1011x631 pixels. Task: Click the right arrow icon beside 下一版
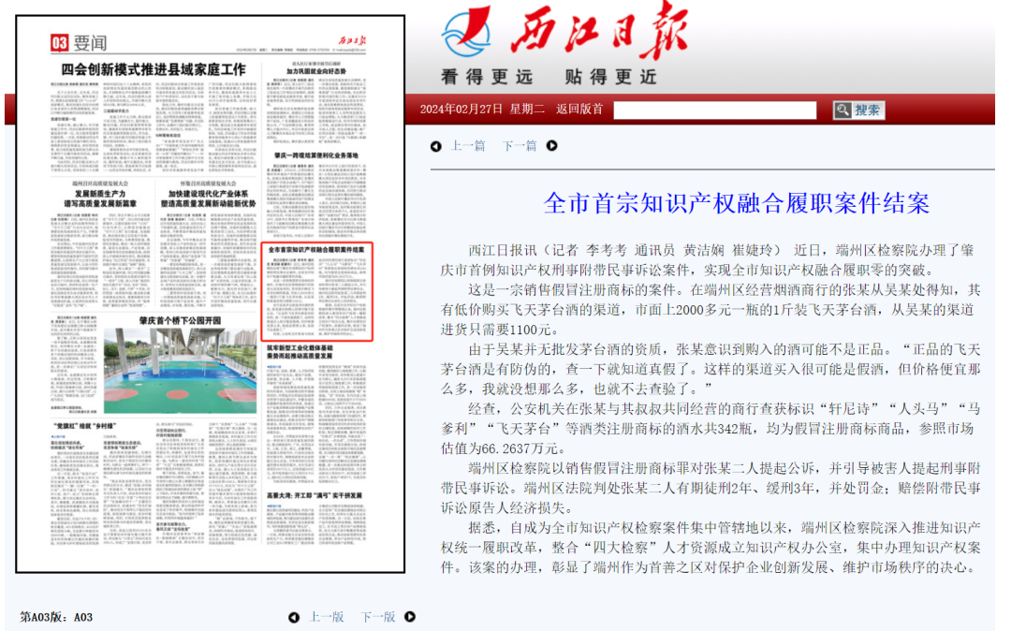click(410, 617)
